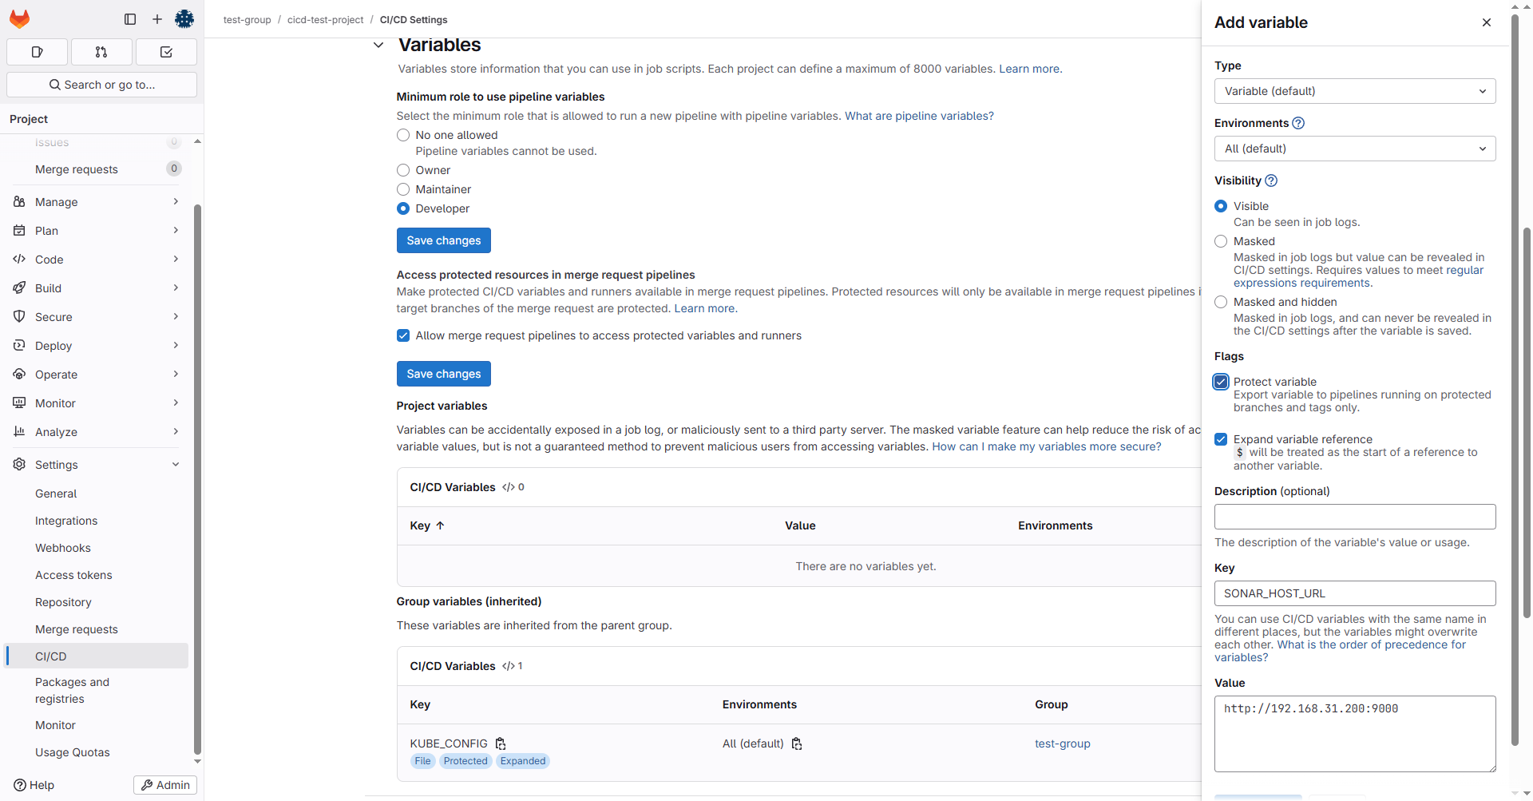Click the GitLab logo home icon
Image resolution: width=1533 pixels, height=801 pixels.
[20, 19]
